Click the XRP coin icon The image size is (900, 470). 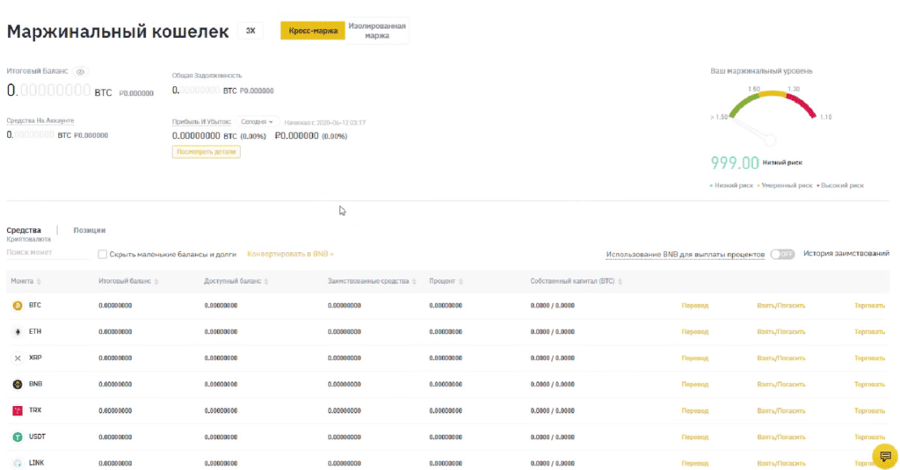tap(17, 358)
